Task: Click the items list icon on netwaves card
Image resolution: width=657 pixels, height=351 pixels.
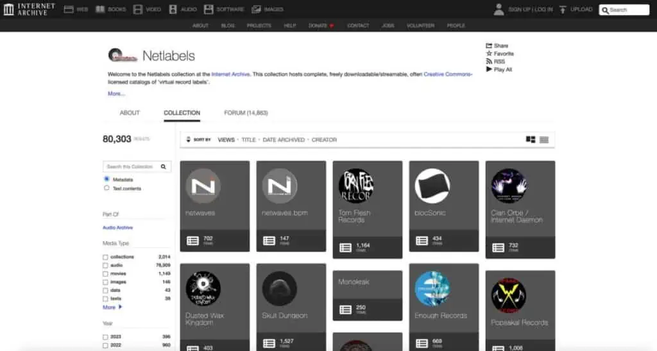Action: 192,241
